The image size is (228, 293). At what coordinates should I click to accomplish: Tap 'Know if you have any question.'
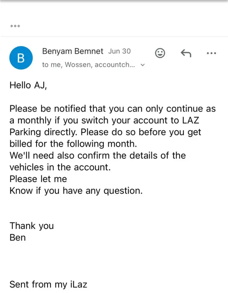click(76, 191)
